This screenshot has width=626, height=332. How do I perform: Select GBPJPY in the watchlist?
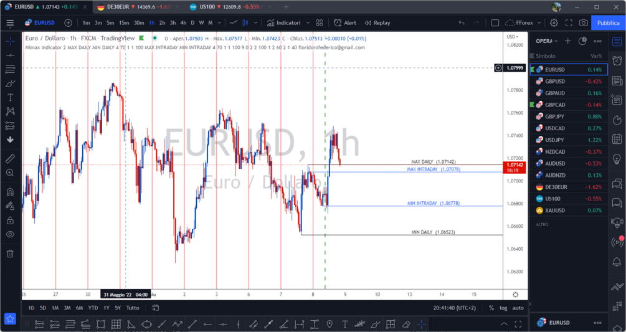569,116
